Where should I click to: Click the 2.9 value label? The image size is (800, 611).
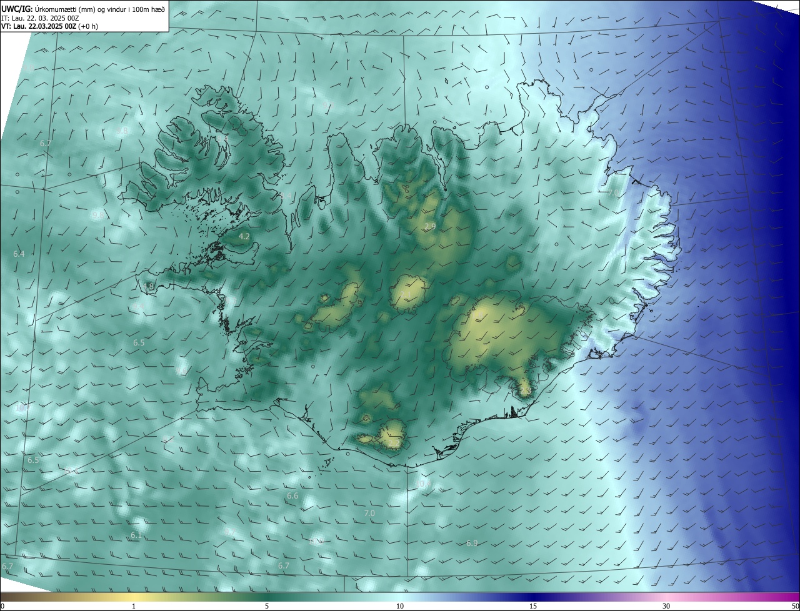click(x=430, y=227)
